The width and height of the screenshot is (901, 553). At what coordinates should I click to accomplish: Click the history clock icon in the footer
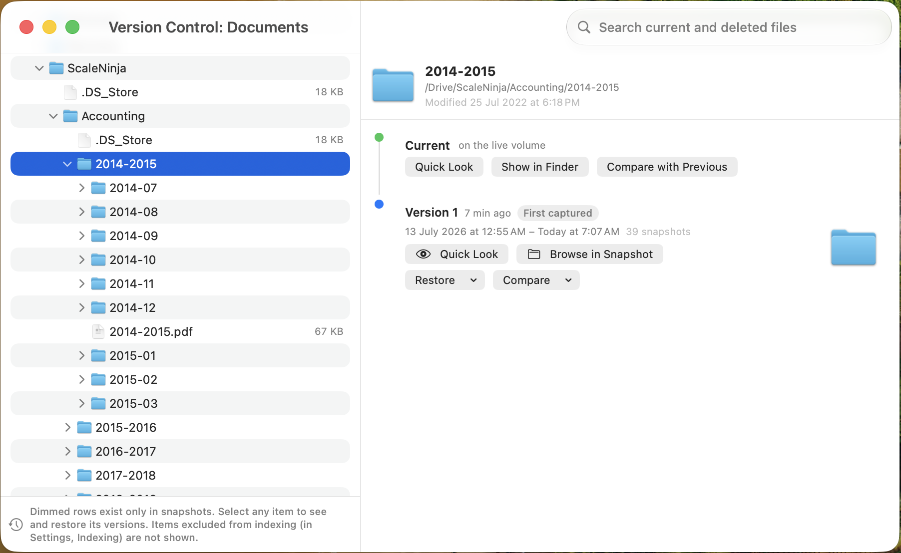point(16,525)
